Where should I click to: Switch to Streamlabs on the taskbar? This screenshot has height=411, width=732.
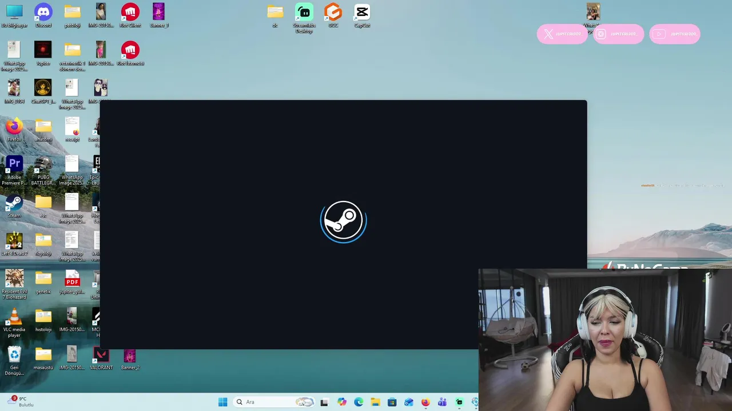[459, 402]
